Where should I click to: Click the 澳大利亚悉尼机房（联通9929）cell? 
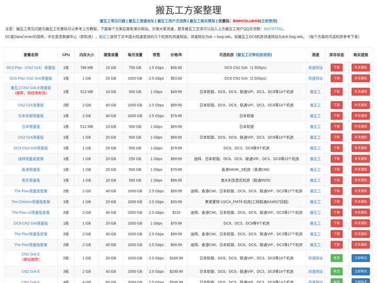click(247, 180)
